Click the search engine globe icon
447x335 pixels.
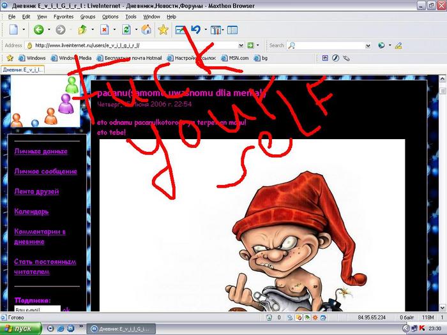[381, 45]
